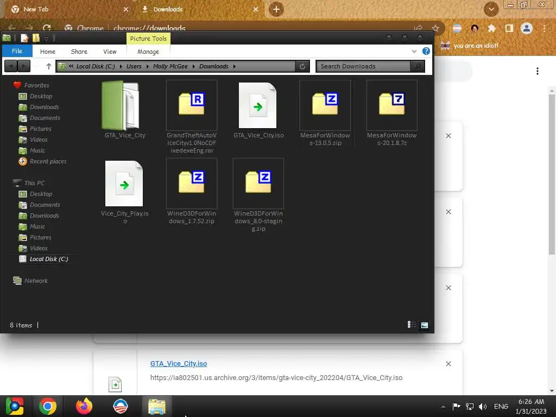Open Local Disk (C:) in the sidebar

coord(43,259)
